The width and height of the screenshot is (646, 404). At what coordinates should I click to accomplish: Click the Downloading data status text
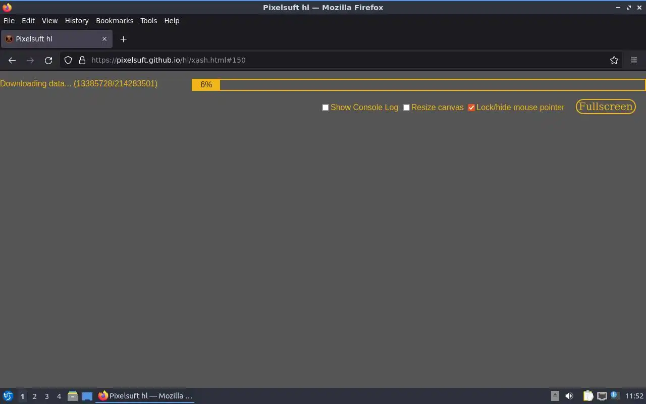point(79,83)
